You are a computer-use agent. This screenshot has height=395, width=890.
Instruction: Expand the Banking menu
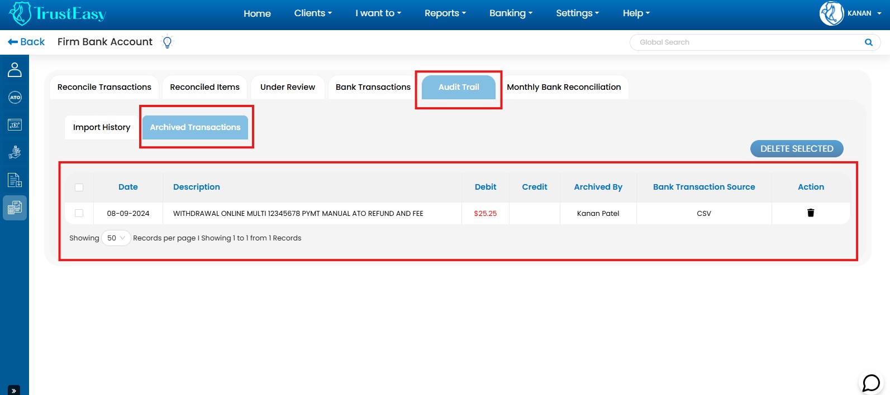(511, 13)
